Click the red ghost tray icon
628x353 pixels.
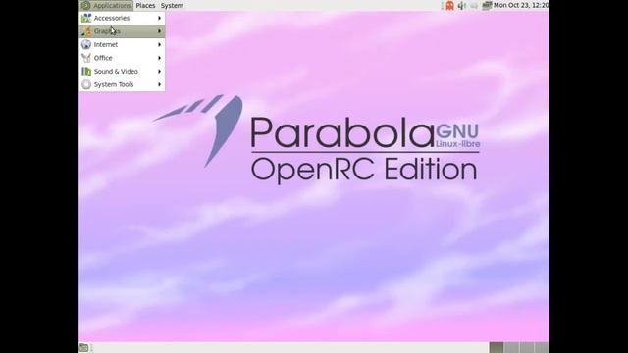coord(449,5)
